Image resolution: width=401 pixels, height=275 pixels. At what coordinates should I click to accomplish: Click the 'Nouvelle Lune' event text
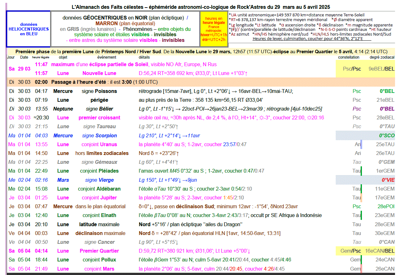[x=99, y=73]
